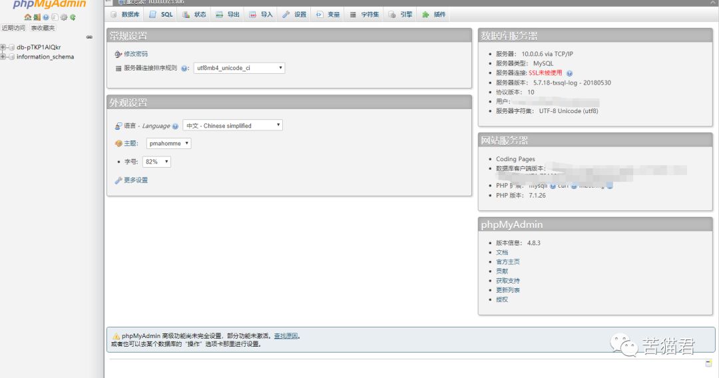Click the PHP version 7.1.26 text

(x=537, y=196)
